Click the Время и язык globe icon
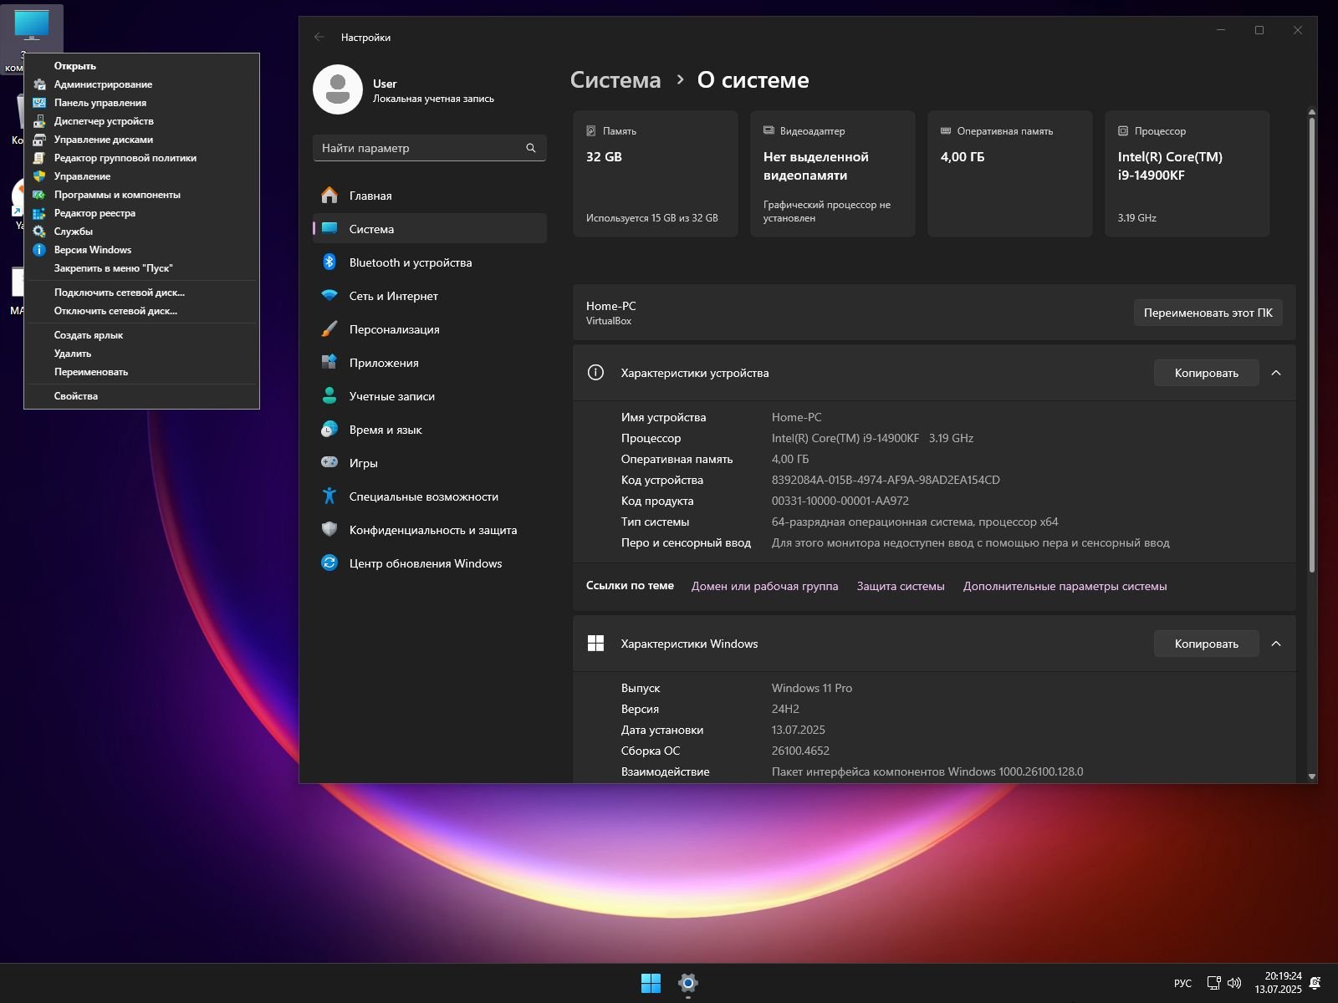This screenshot has height=1003, width=1338. click(329, 430)
